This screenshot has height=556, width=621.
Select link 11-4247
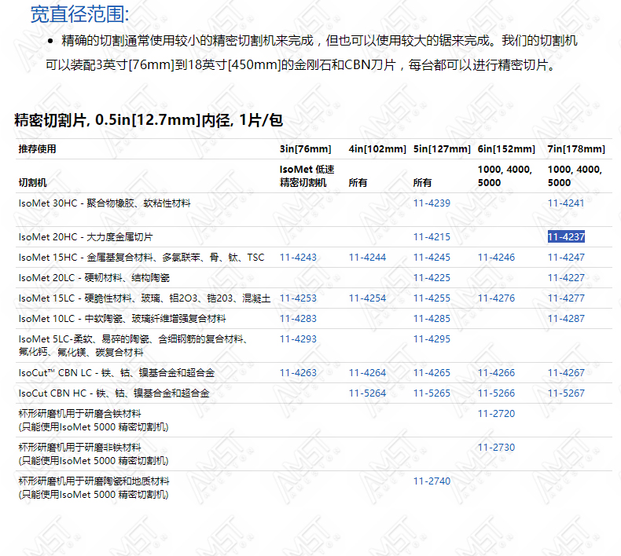point(566,258)
